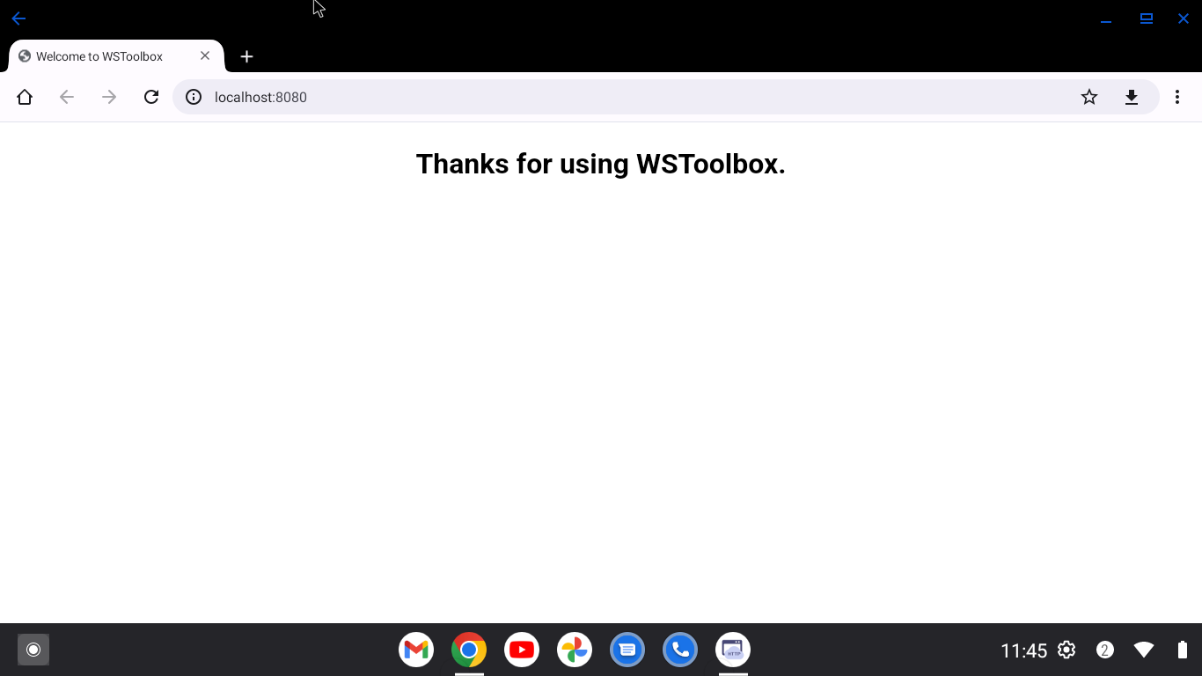Image resolution: width=1202 pixels, height=676 pixels.
Task: Close the Welcome to WSToolbox tab
Action: (x=205, y=55)
